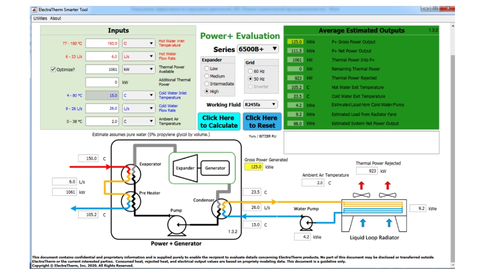481x278 pixels.
Task: Click the diagram hot exit 105.2 C box
Action: pyautogui.click(x=88, y=215)
